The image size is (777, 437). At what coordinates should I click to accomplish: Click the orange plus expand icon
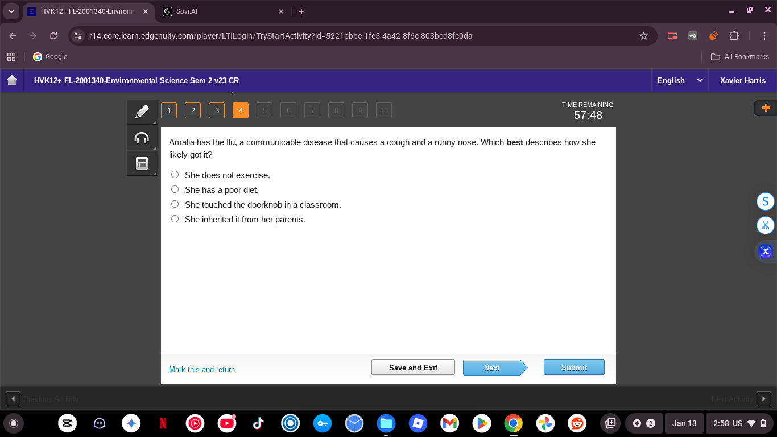coord(766,108)
